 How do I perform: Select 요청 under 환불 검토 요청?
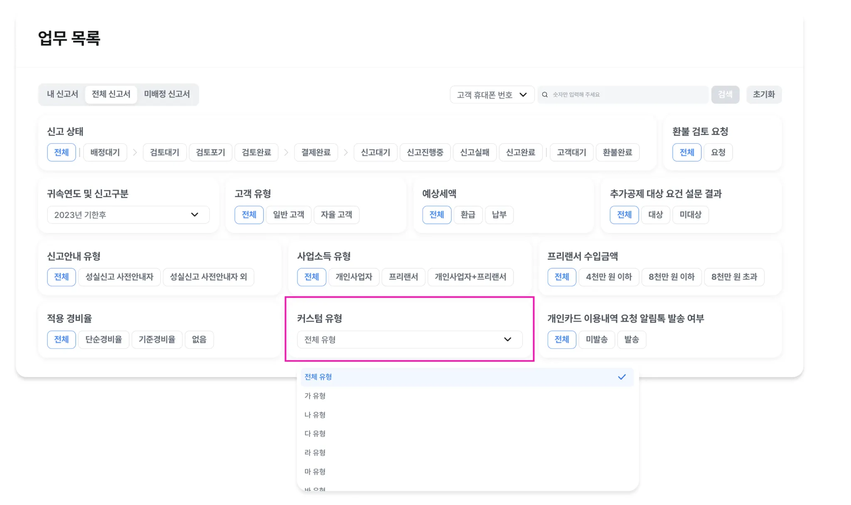[x=718, y=152]
